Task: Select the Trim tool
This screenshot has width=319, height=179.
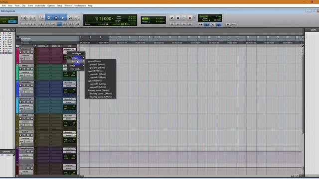Action: pos(49,18)
